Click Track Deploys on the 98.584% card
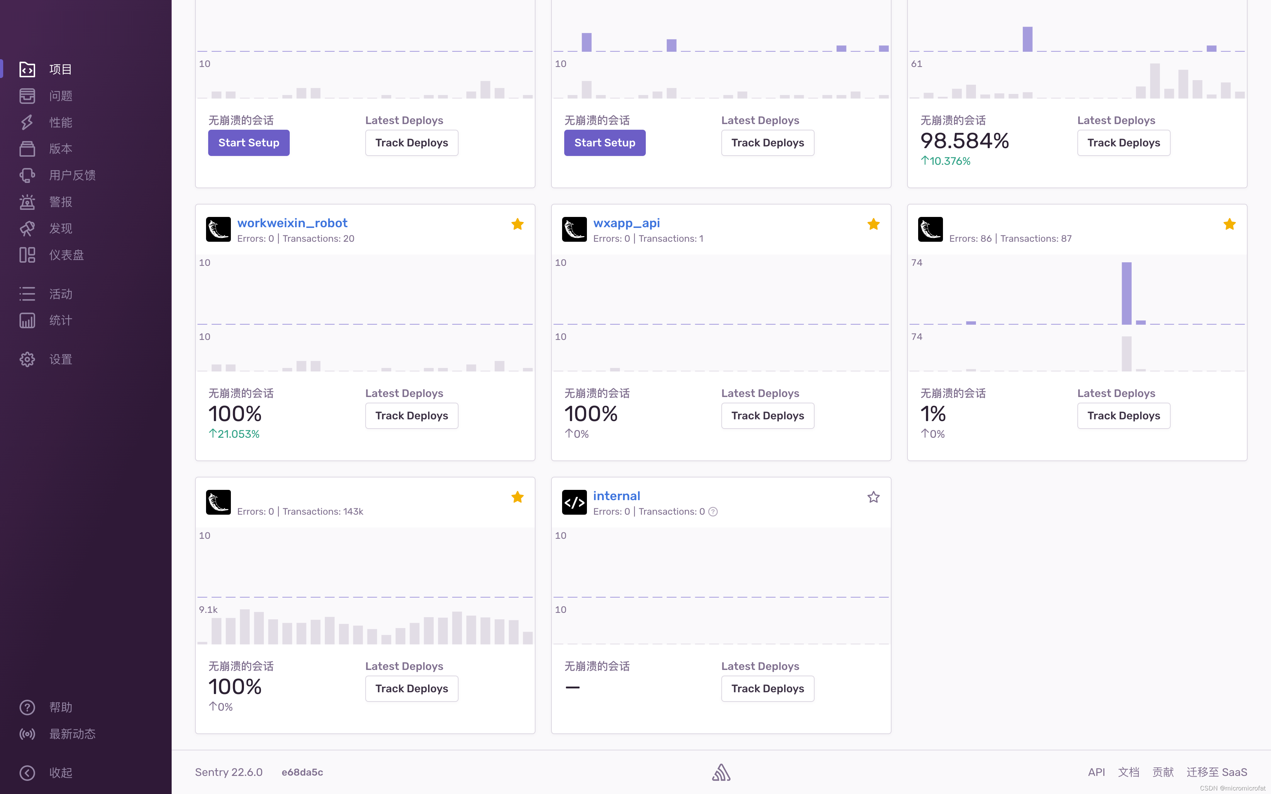The image size is (1271, 794). tap(1124, 143)
